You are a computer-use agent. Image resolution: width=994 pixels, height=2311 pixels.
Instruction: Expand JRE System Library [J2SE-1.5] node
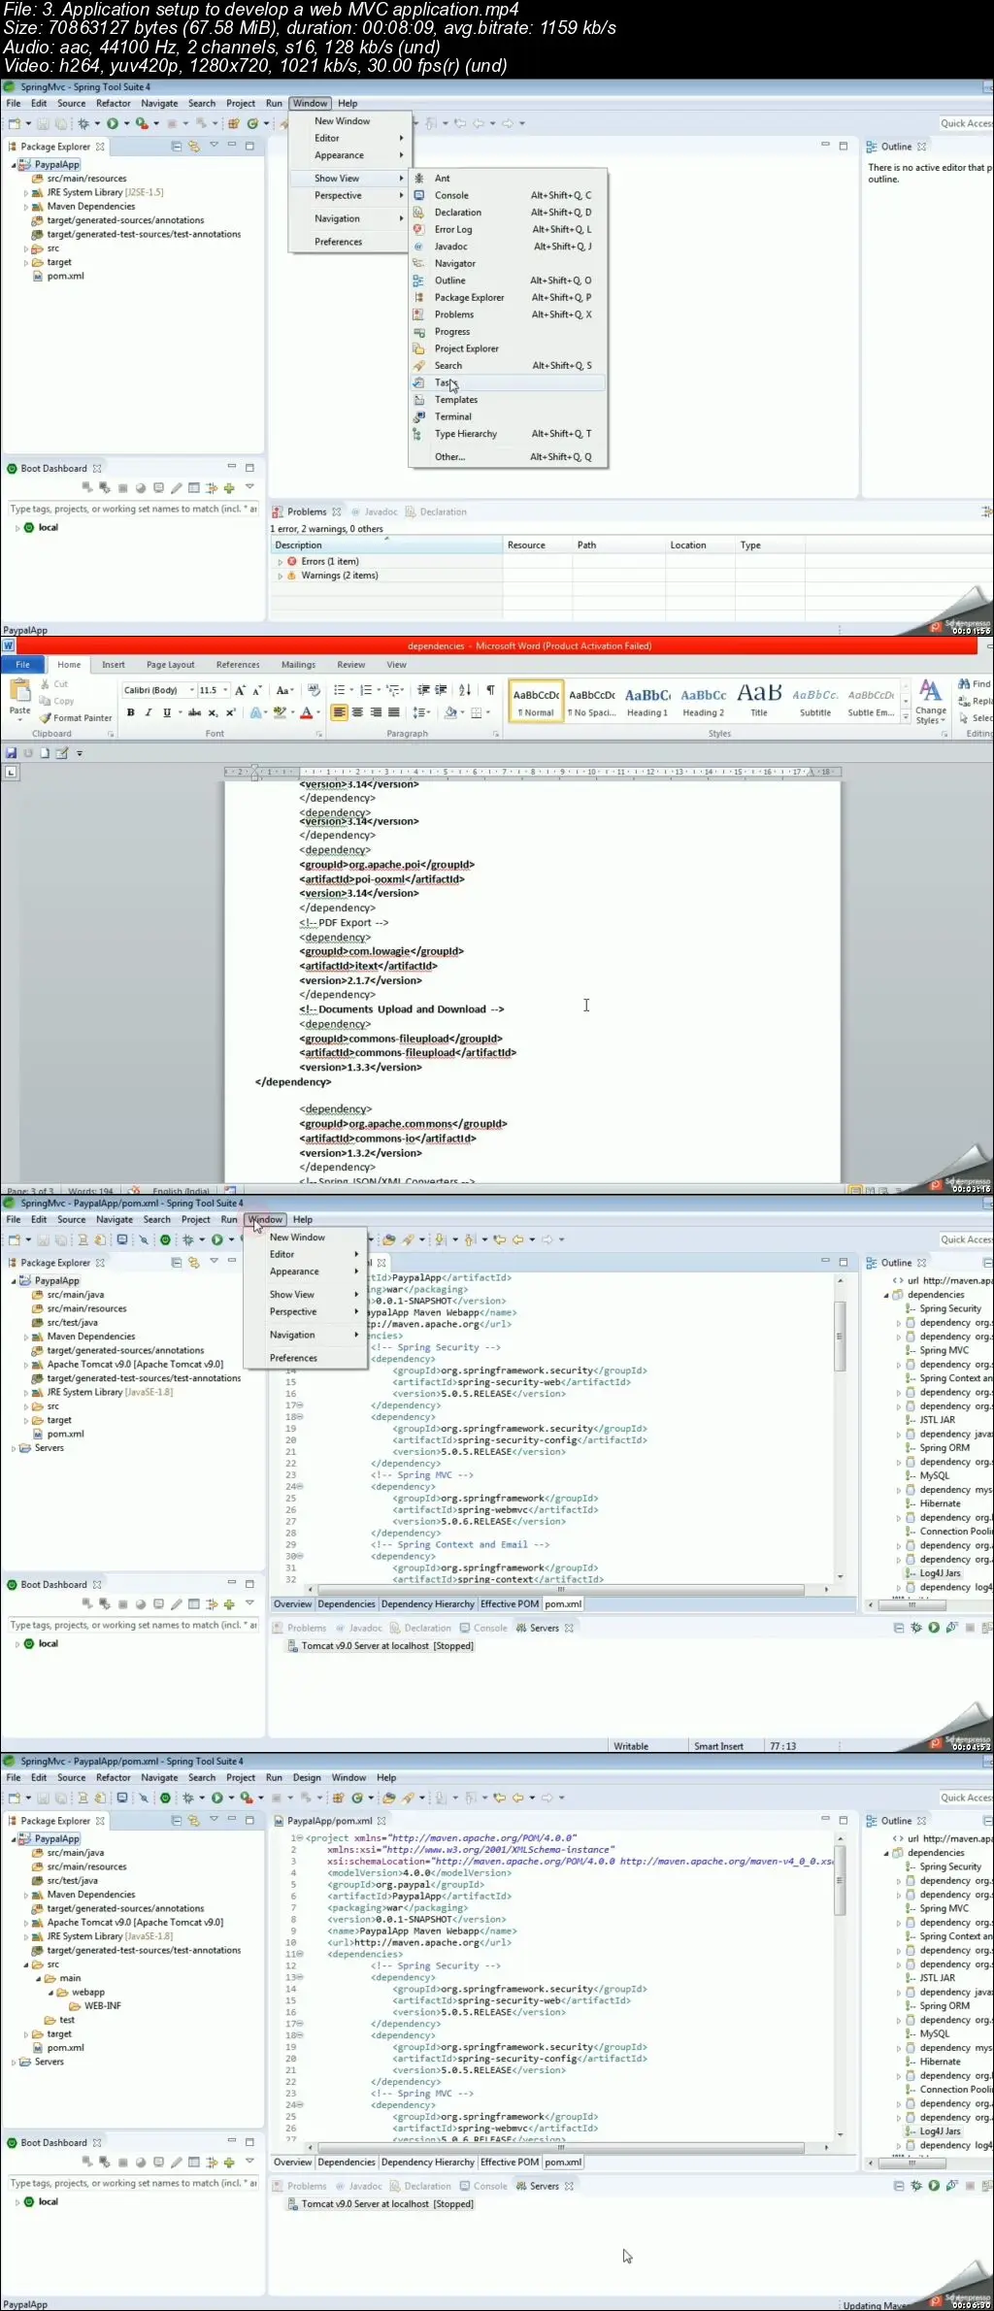pyautogui.click(x=26, y=193)
